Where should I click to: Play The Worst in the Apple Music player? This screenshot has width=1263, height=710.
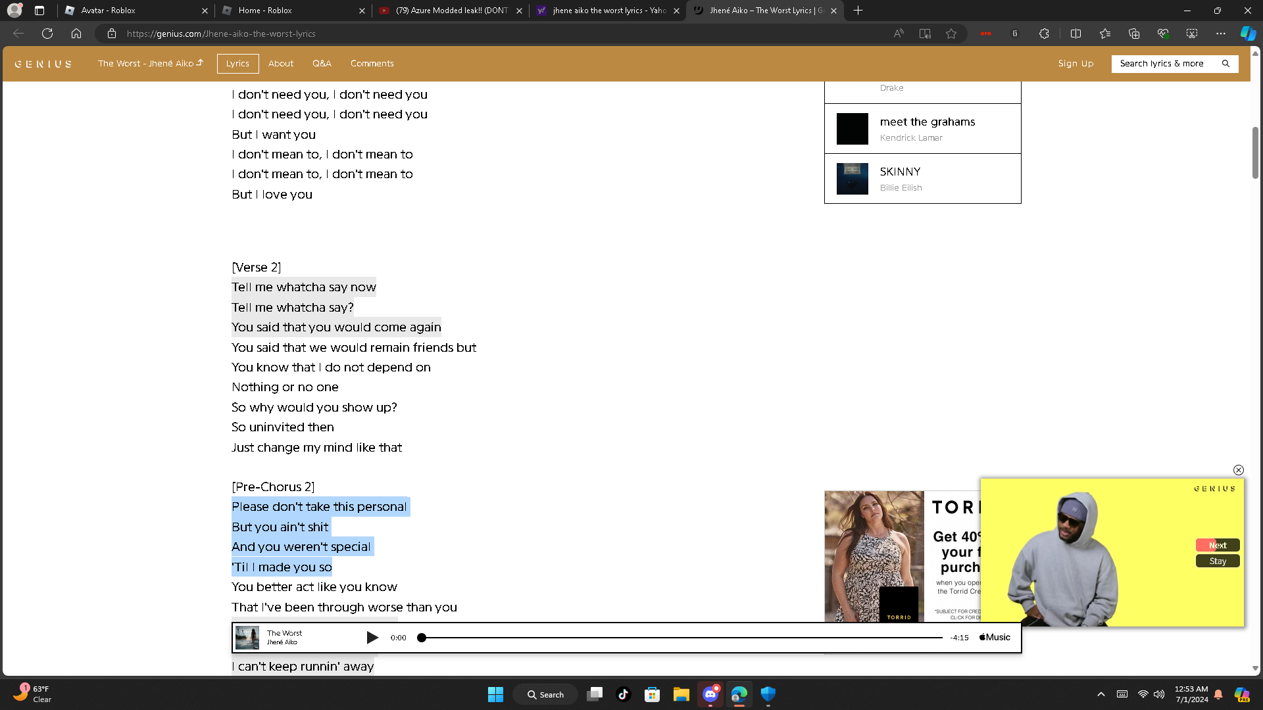click(372, 638)
